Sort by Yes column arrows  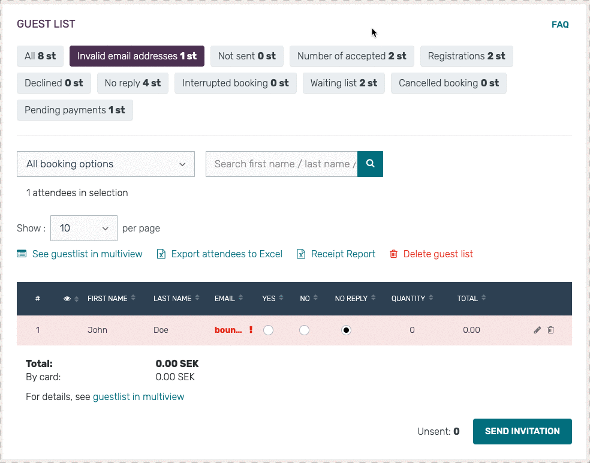coord(281,297)
